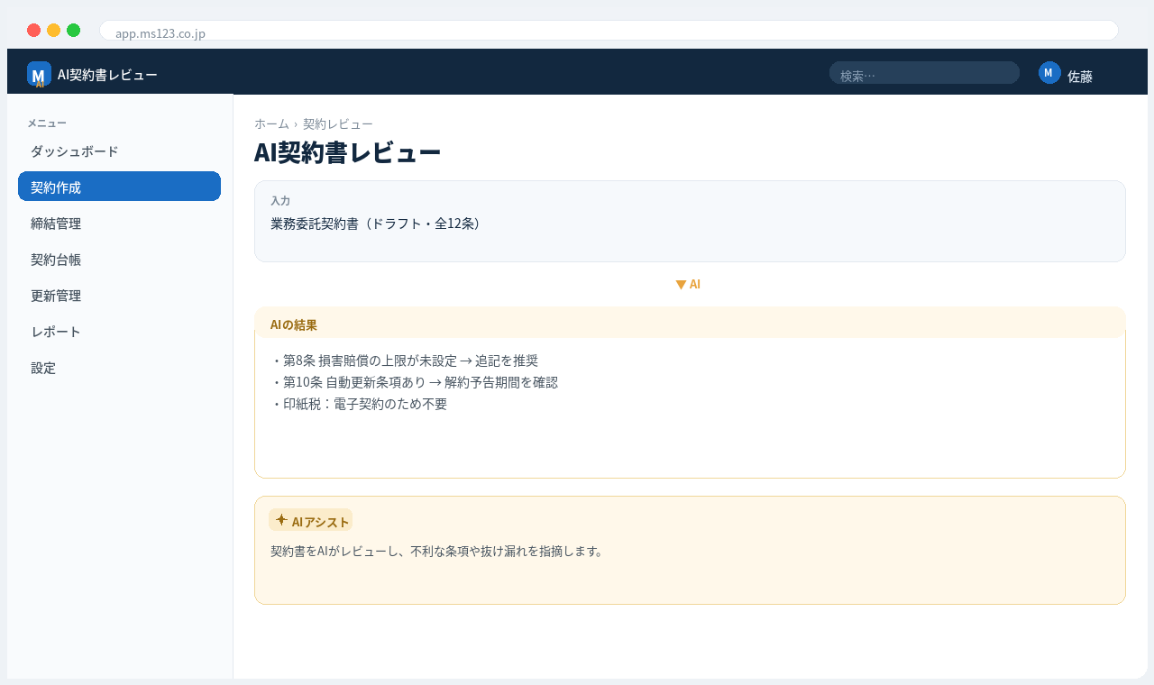Image resolution: width=1154 pixels, height=685 pixels.
Task: Click the メニュー sidebar heading
Action: (x=47, y=123)
